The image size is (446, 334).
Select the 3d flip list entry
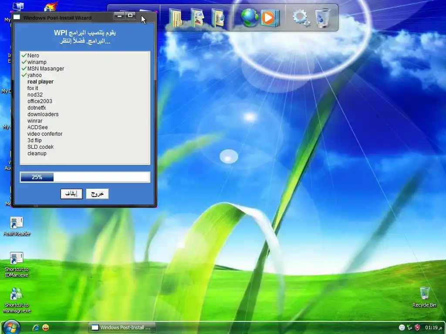(34, 140)
